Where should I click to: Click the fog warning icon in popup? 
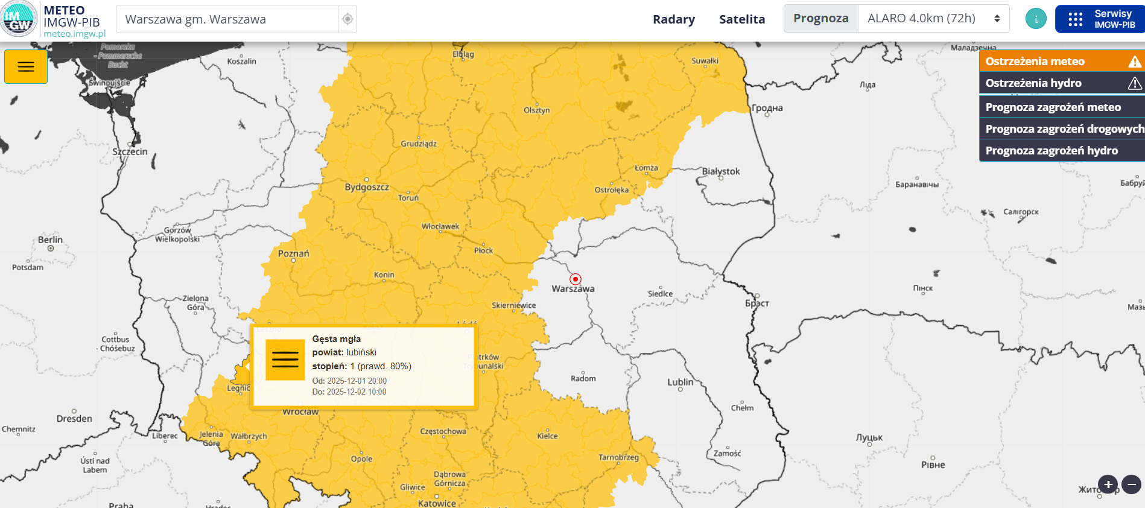pos(285,360)
